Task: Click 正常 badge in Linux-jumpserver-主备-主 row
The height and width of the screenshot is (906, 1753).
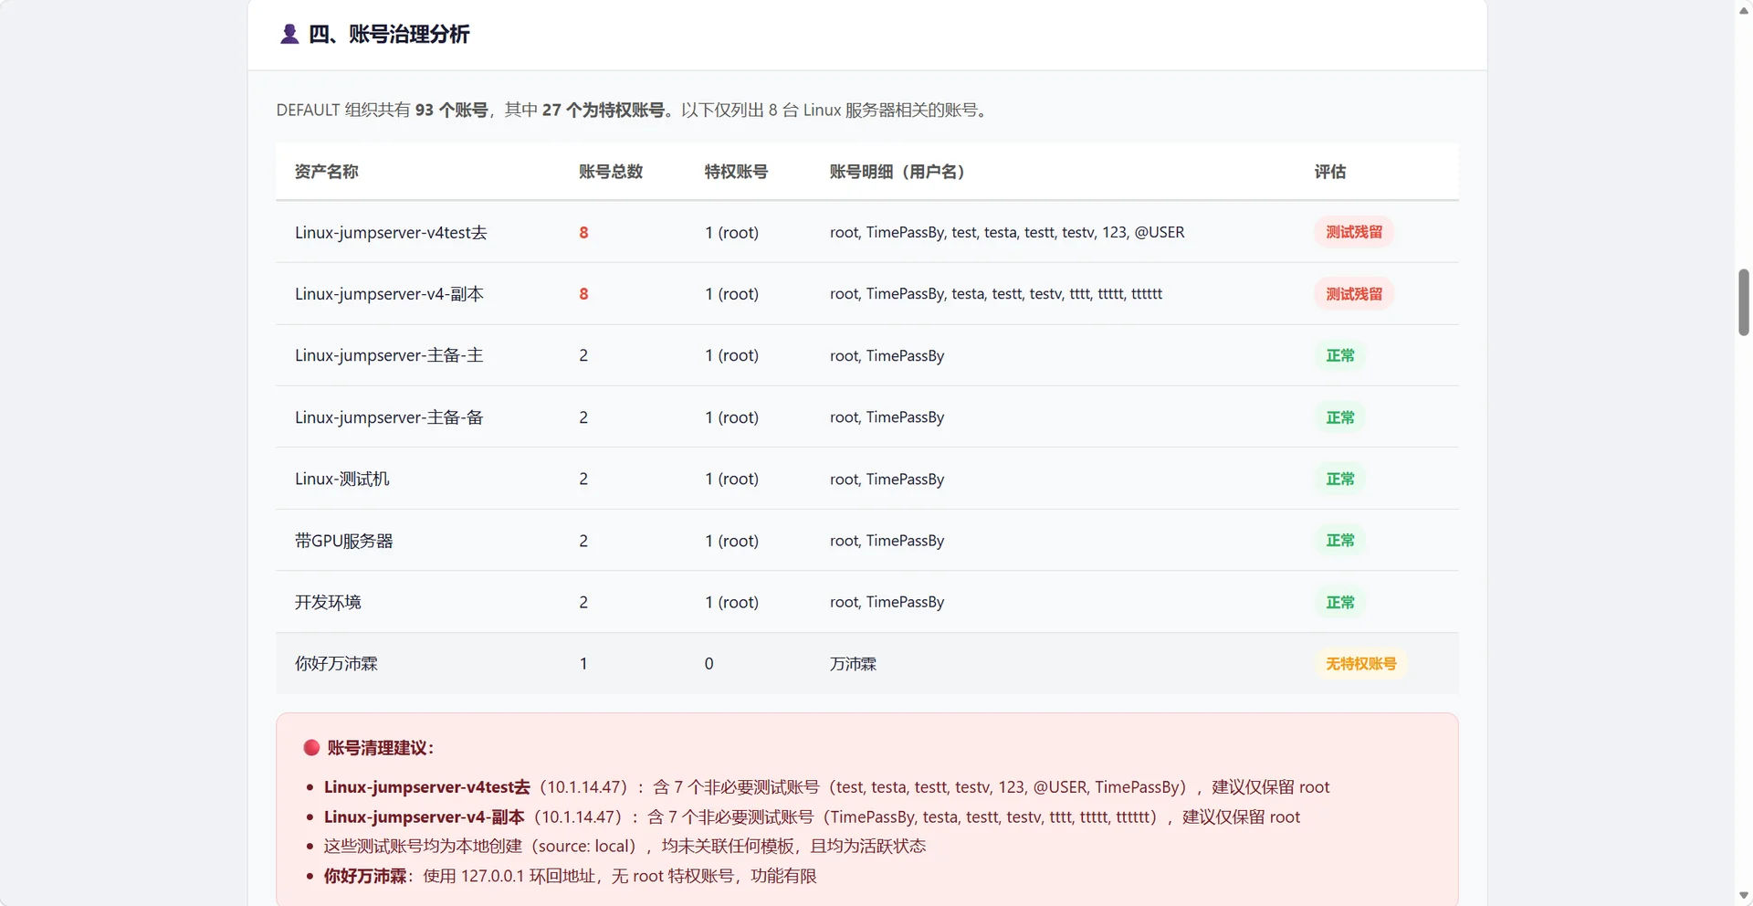Action: pyautogui.click(x=1340, y=355)
